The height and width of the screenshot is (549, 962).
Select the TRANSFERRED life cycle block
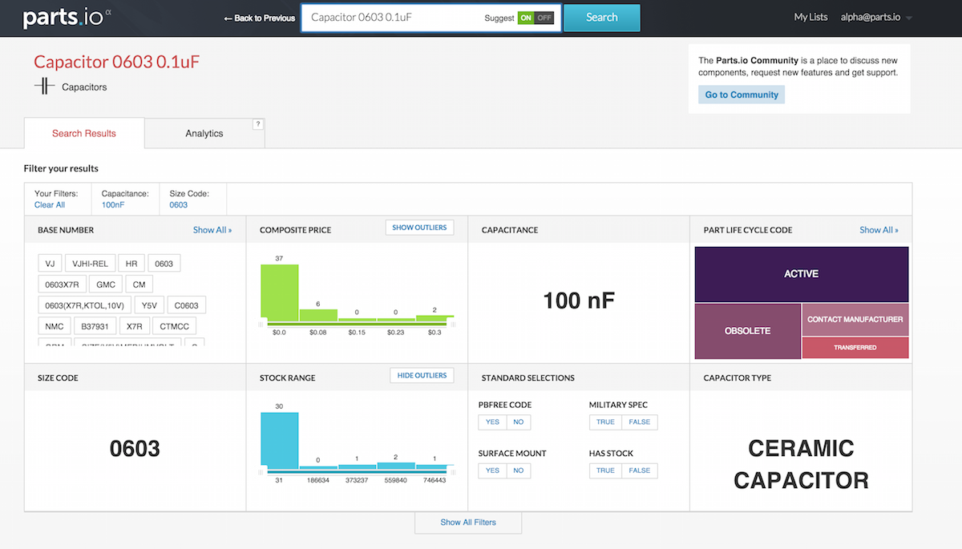(855, 348)
